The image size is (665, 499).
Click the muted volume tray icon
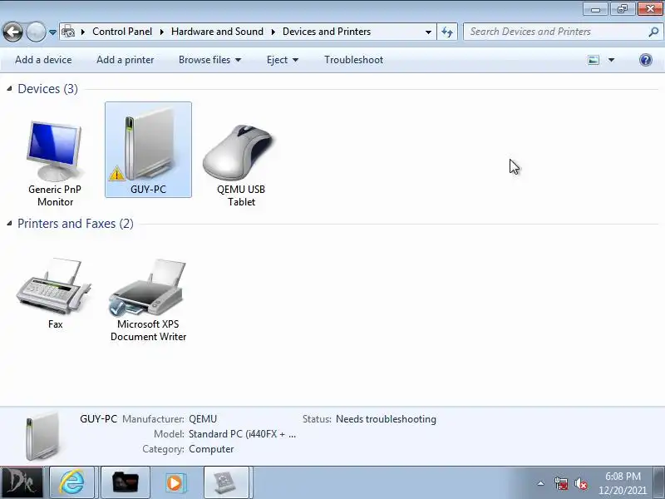point(580,483)
